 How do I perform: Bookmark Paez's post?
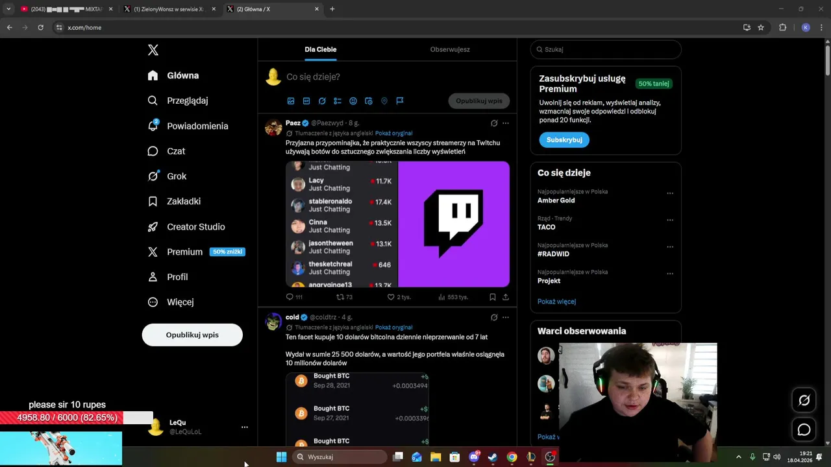pyautogui.click(x=493, y=297)
